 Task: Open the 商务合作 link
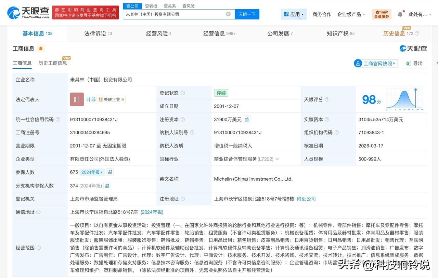pyautogui.click(x=322, y=14)
